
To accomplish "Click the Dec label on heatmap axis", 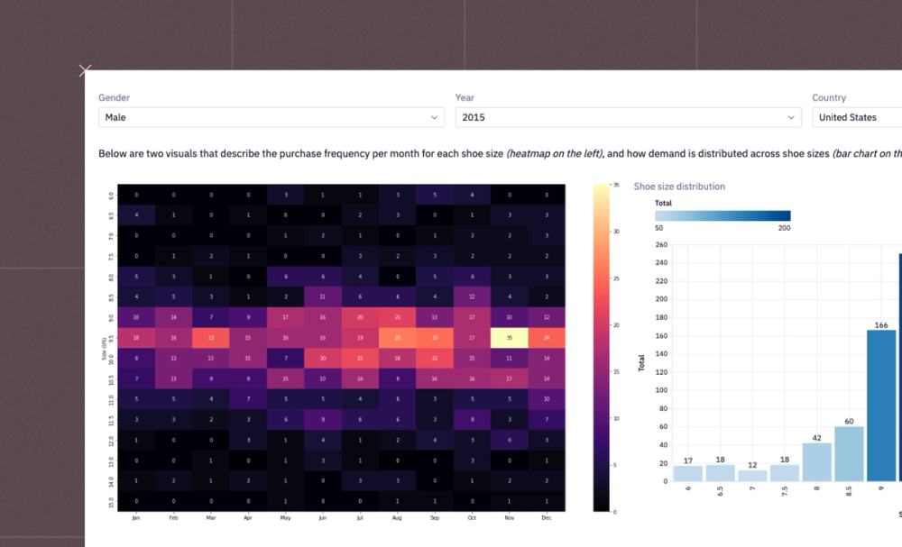I will coord(547,517).
